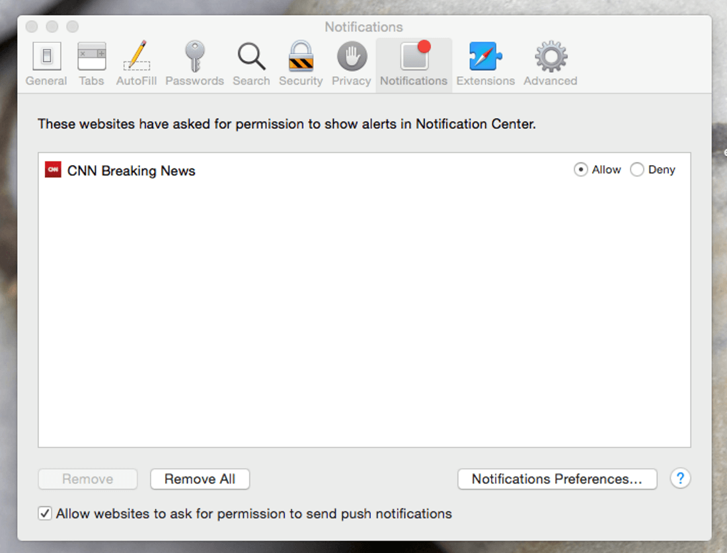727x553 pixels.
Task: Open the Advanced gear preferences pane
Action: 551,63
